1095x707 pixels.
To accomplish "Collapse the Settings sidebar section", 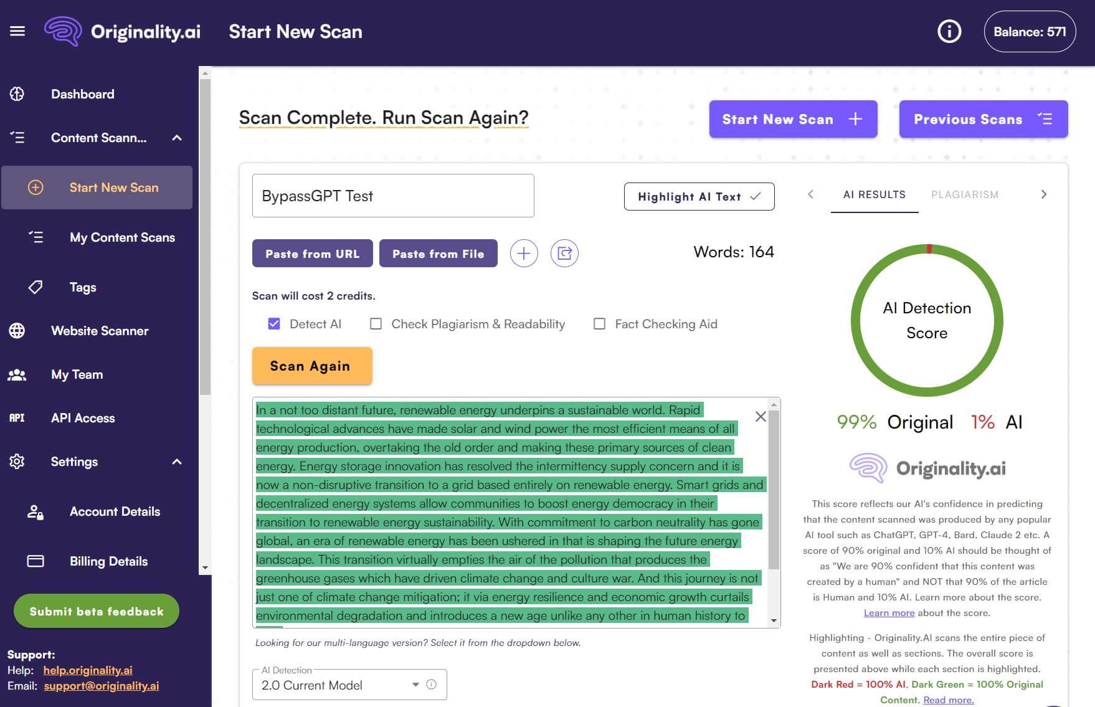I will (177, 462).
